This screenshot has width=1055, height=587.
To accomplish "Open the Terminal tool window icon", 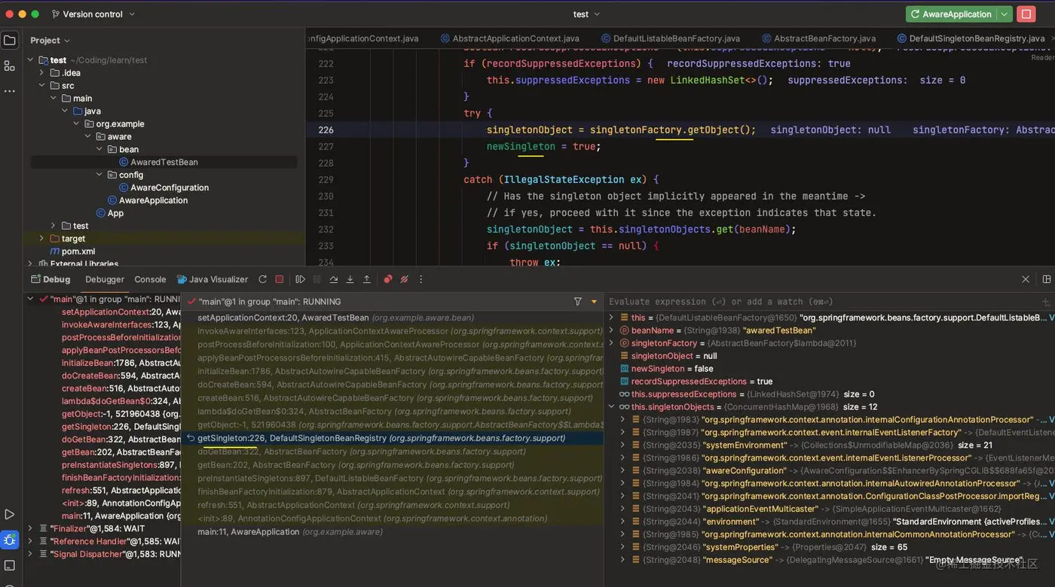I will pyautogui.click(x=10, y=565).
